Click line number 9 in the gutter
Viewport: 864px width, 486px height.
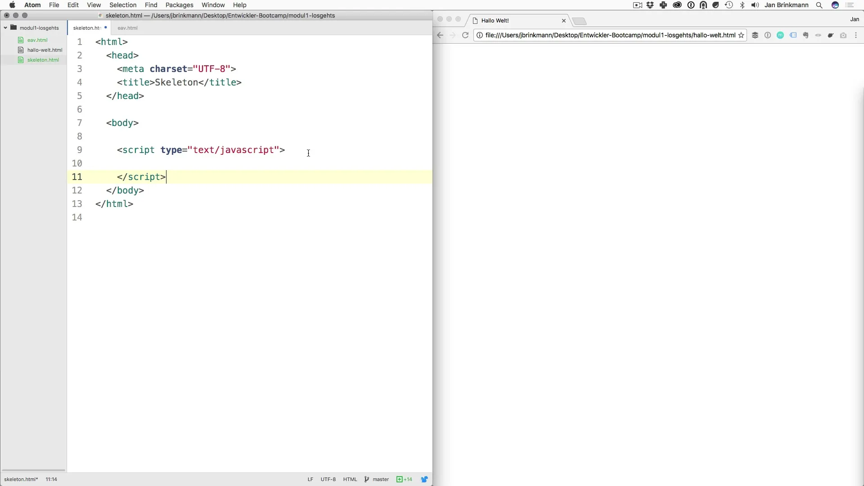[80, 150]
